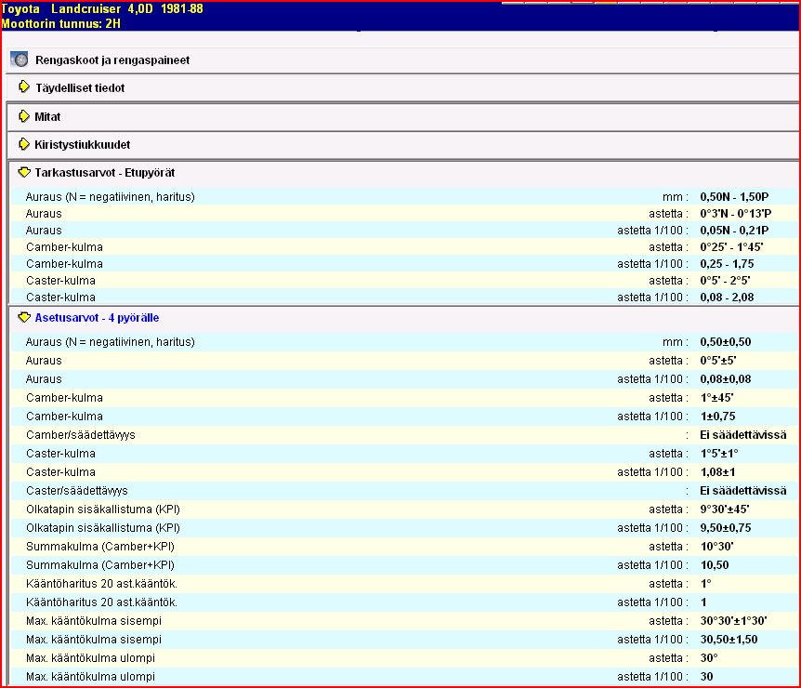Click the down arrow icon beside Asetusarvot - 4 pyörälle
Screen dimensions: 801x688
point(24,318)
